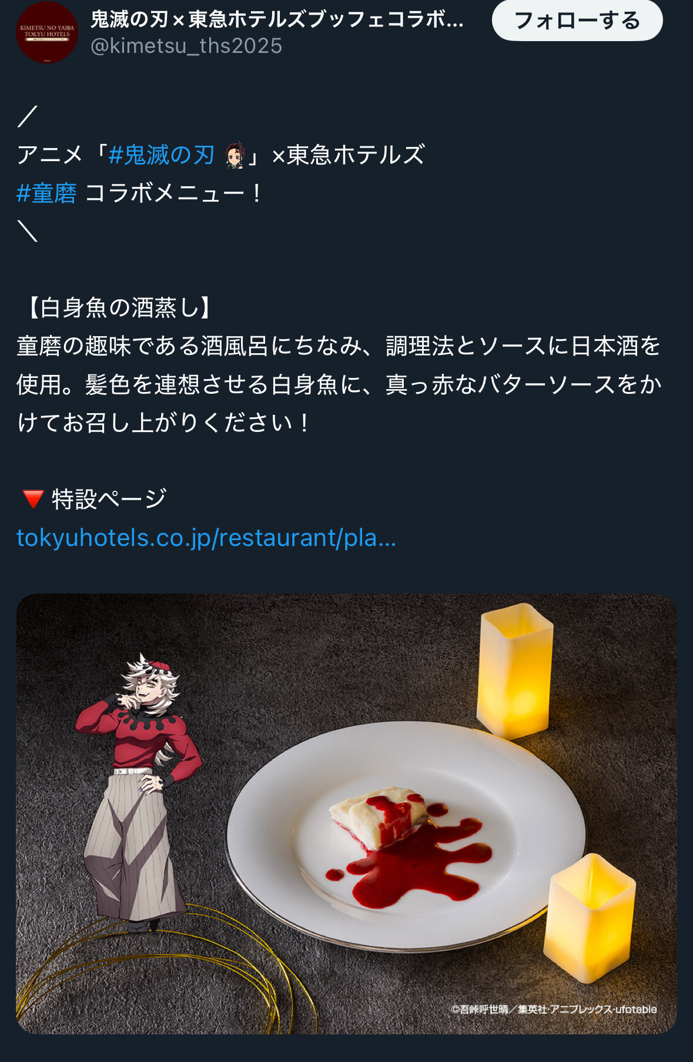Tap the フォローする follow button

(577, 21)
